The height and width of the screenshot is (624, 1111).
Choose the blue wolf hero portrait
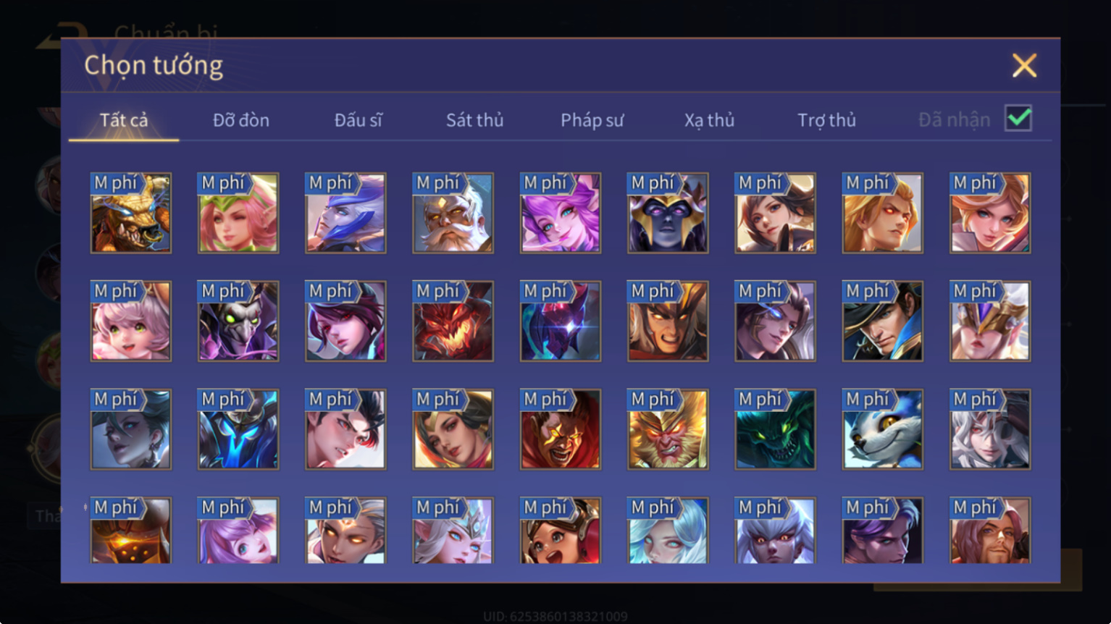click(x=882, y=429)
